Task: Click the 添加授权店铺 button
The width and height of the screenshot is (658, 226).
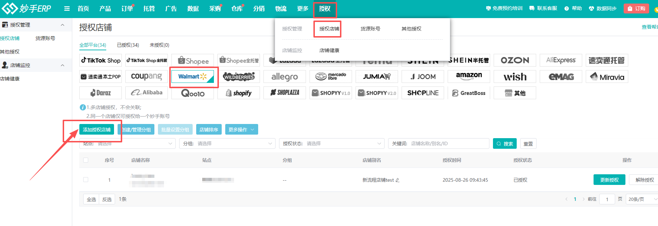Action: point(97,130)
